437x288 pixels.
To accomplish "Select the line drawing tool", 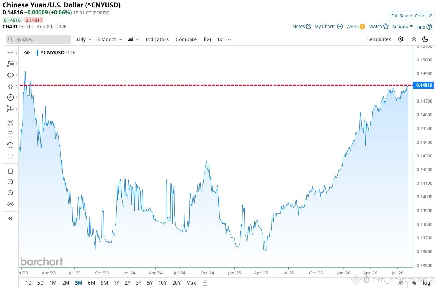I will point(10,52).
